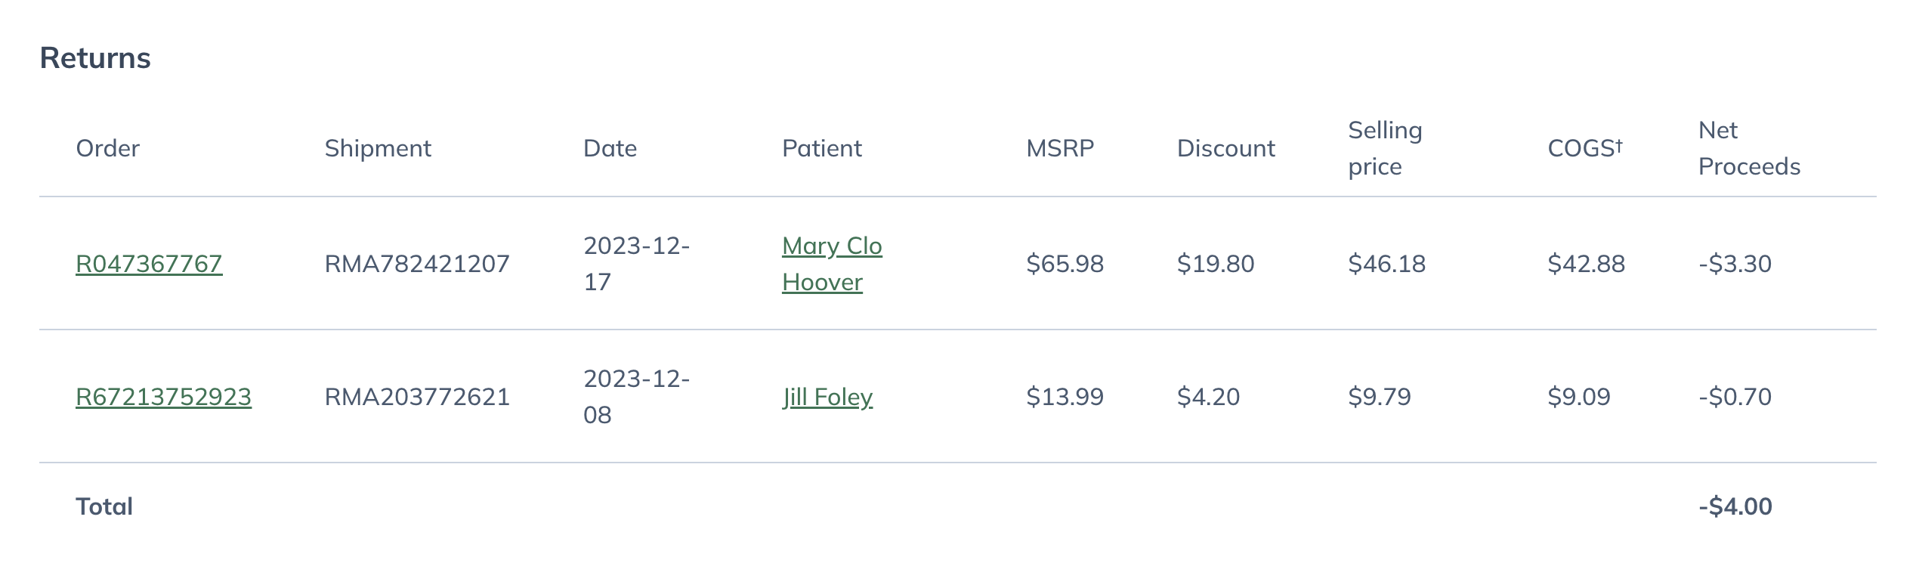Click the Date column header
The width and height of the screenshot is (1916, 588).
tap(610, 148)
